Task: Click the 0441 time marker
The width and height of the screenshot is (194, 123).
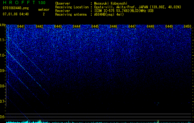Action: tap(21, 26)
